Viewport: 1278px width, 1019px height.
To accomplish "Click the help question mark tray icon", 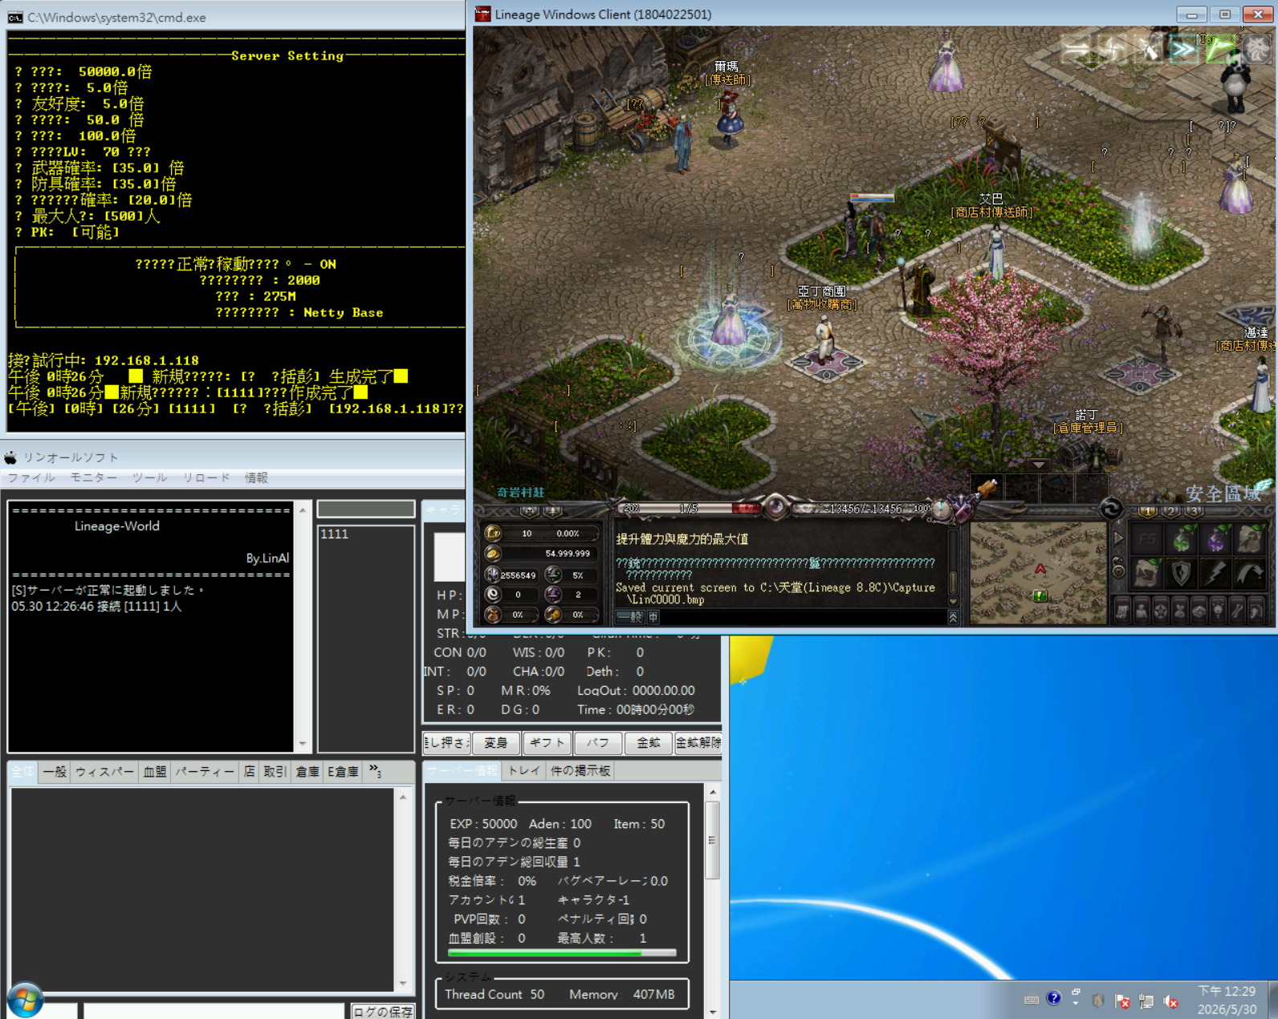I will (x=1054, y=999).
